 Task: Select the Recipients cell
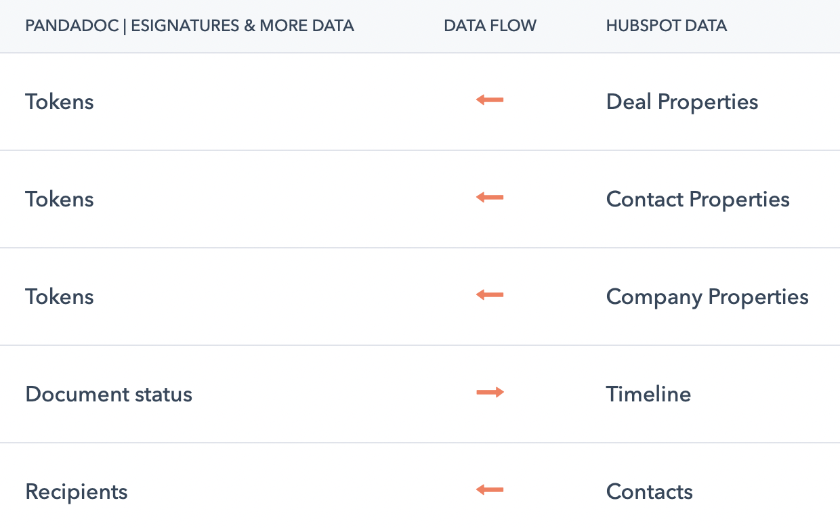click(77, 492)
